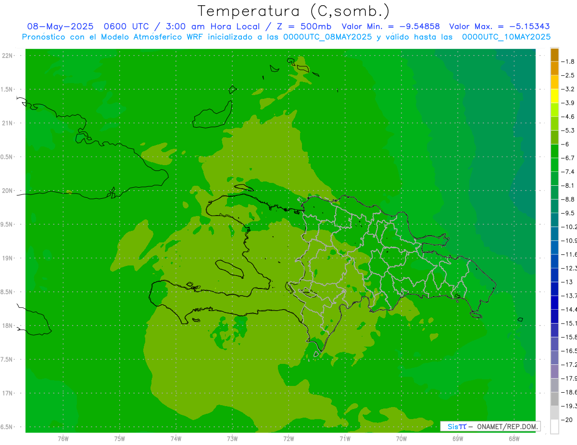Image resolution: width=577 pixels, height=445 pixels.
Task: Click '0000UTC_08MAY2025' initialization time
Action: [327, 37]
